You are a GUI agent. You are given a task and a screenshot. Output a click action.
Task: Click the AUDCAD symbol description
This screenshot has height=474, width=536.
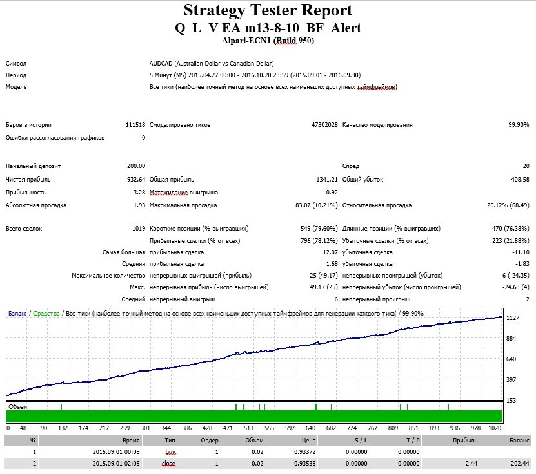[x=212, y=64]
